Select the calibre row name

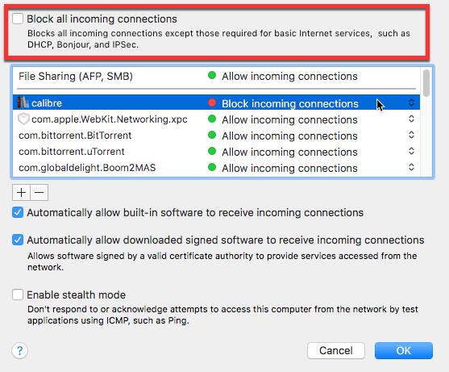click(47, 103)
